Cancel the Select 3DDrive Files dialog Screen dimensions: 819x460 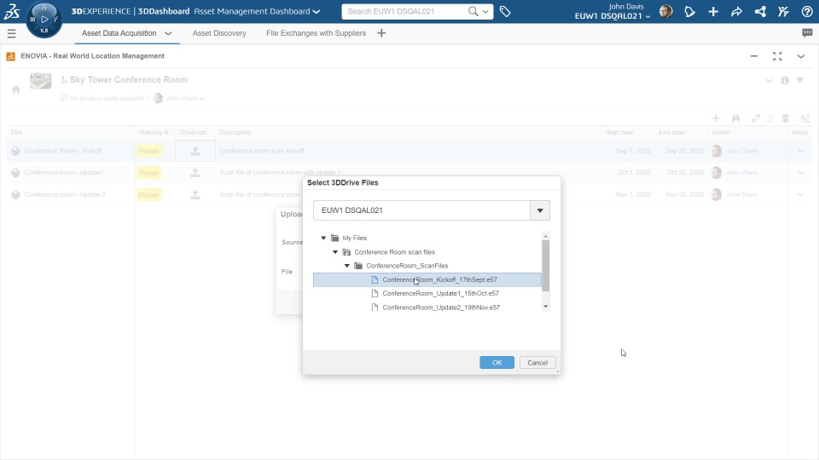tap(537, 363)
